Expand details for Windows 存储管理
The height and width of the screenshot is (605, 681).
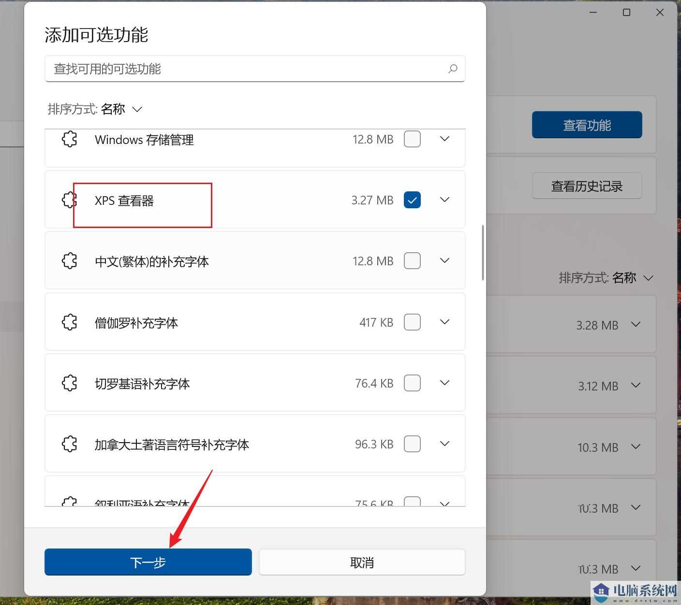point(445,139)
